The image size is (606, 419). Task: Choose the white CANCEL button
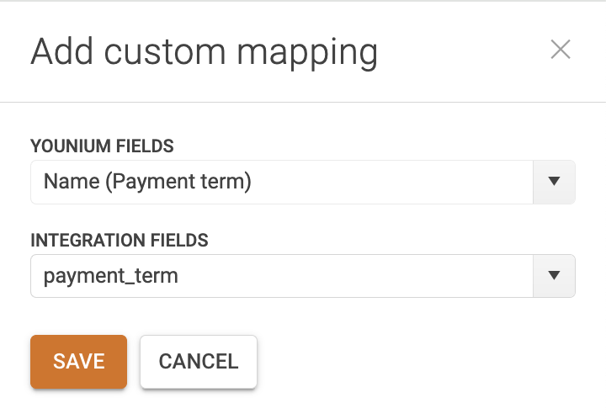point(199,362)
